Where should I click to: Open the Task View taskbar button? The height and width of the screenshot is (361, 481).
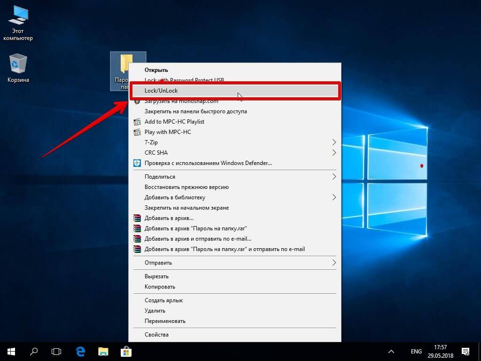[x=56, y=352]
